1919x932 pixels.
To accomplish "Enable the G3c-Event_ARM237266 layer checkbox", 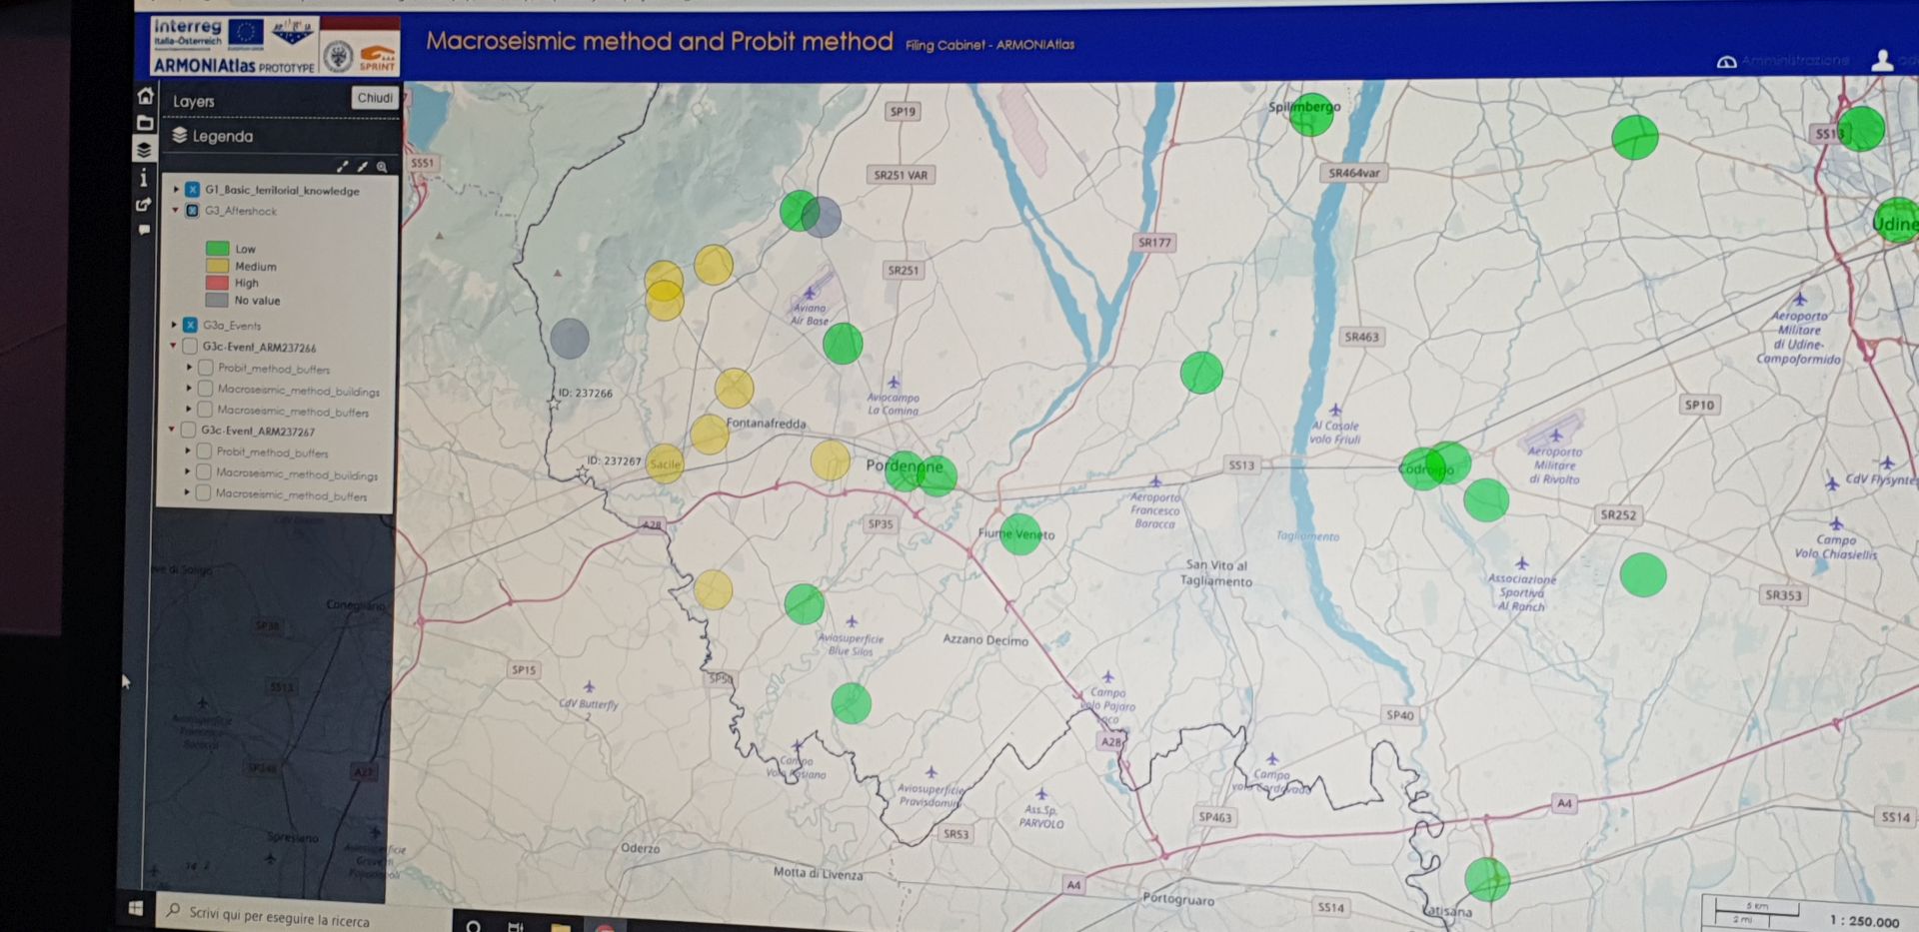I will (190, 347).
